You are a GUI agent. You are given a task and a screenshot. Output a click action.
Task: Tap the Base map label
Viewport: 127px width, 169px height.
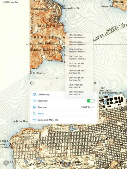click(x=42, y=107)
